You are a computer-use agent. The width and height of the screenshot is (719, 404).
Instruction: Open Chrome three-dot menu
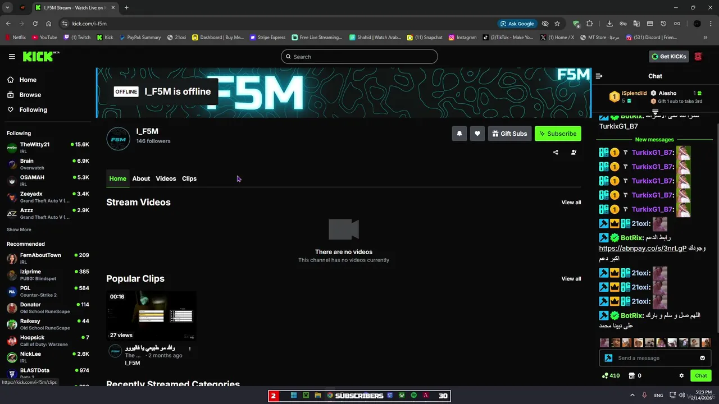tap(711, 24)
